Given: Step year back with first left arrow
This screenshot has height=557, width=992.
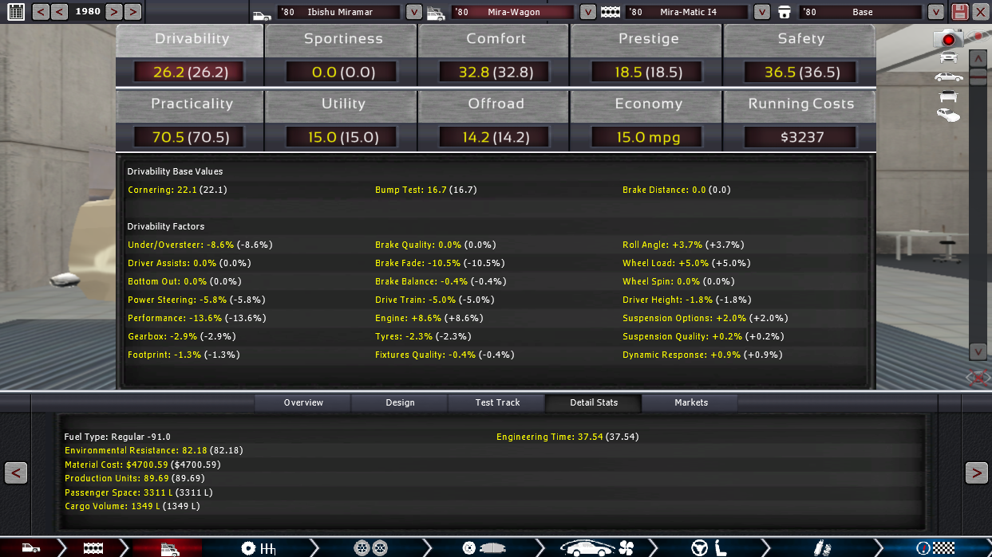Looking at the screenshot, I should click(x=40, y=12).
